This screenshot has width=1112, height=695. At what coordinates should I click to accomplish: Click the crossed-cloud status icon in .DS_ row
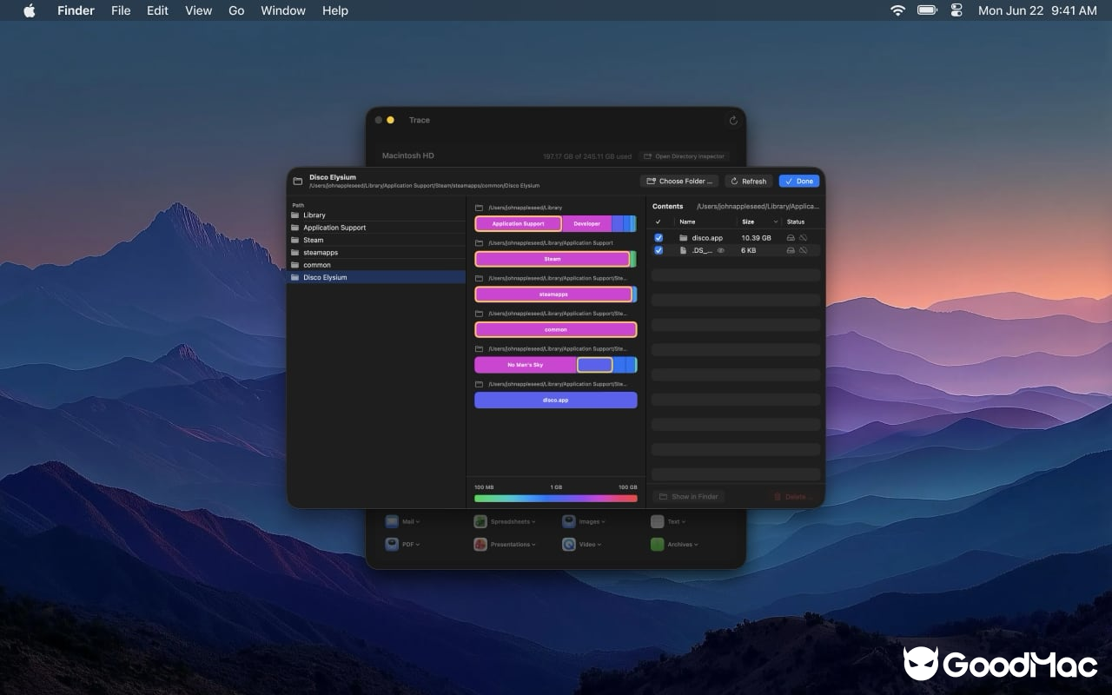[804, 250]
